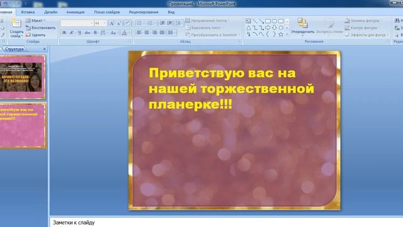Toggle strikethrough (abc) formatting
Screen dimensions: 403x227
pyautogui.click(x=88, y=32)
